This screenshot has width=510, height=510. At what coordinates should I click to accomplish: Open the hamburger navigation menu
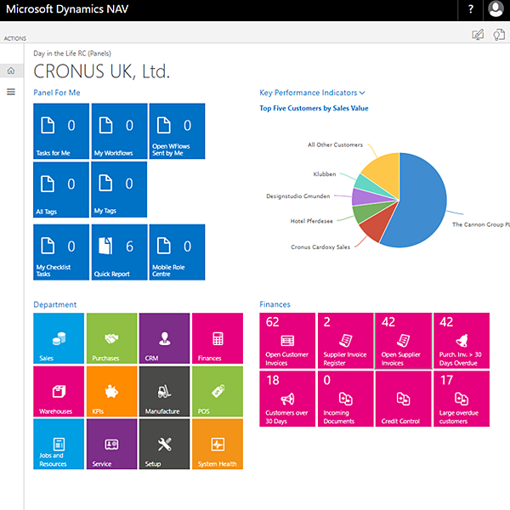[x=11, y=91]
